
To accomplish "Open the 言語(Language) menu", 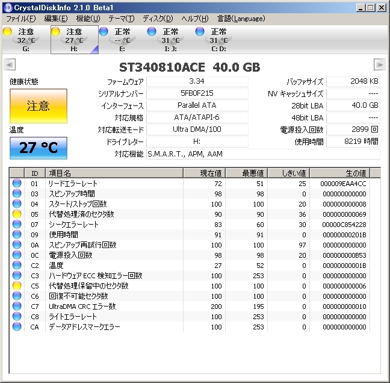I will [x=241, y=19].
